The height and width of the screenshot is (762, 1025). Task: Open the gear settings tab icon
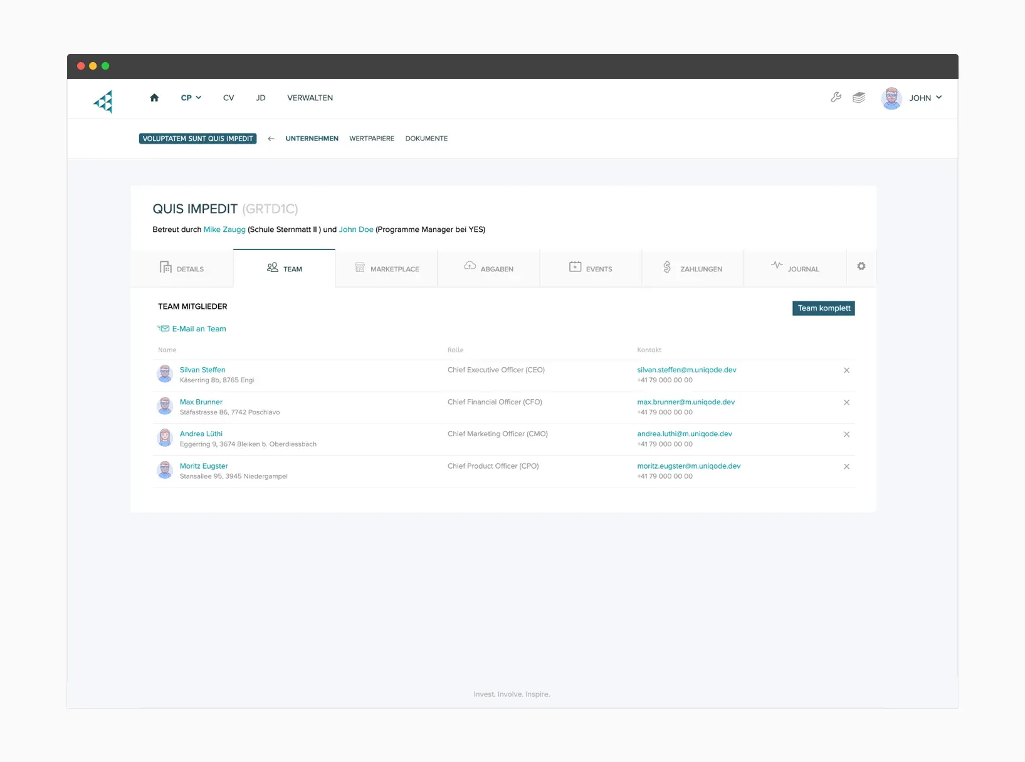click(861, 266)
